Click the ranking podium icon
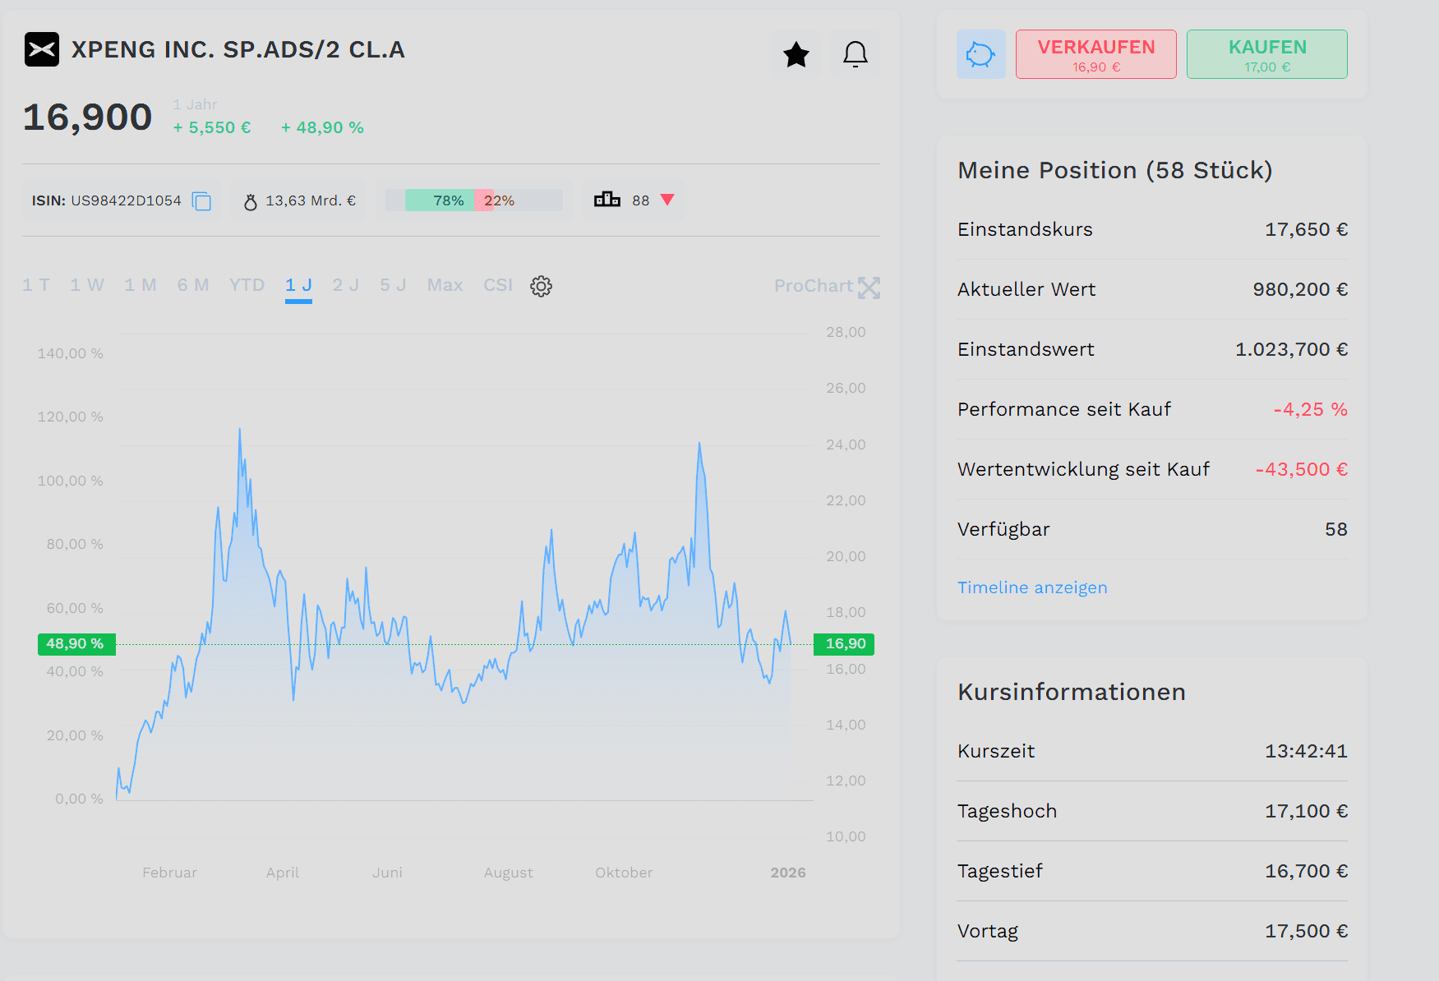1439x981 pixels. (x=607, y=200)
